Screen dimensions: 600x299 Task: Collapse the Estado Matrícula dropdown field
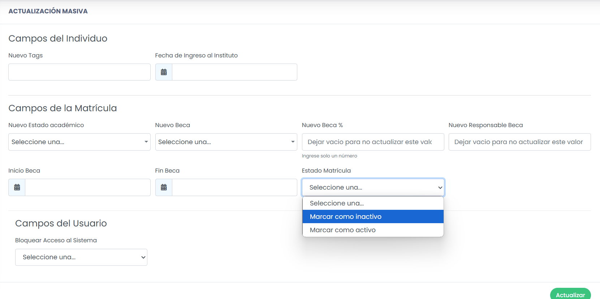point(373,187)
